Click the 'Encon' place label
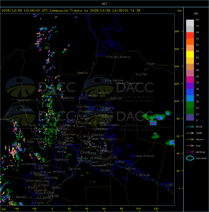The height and width of the screenshot is (212, 209). (151, 64)
